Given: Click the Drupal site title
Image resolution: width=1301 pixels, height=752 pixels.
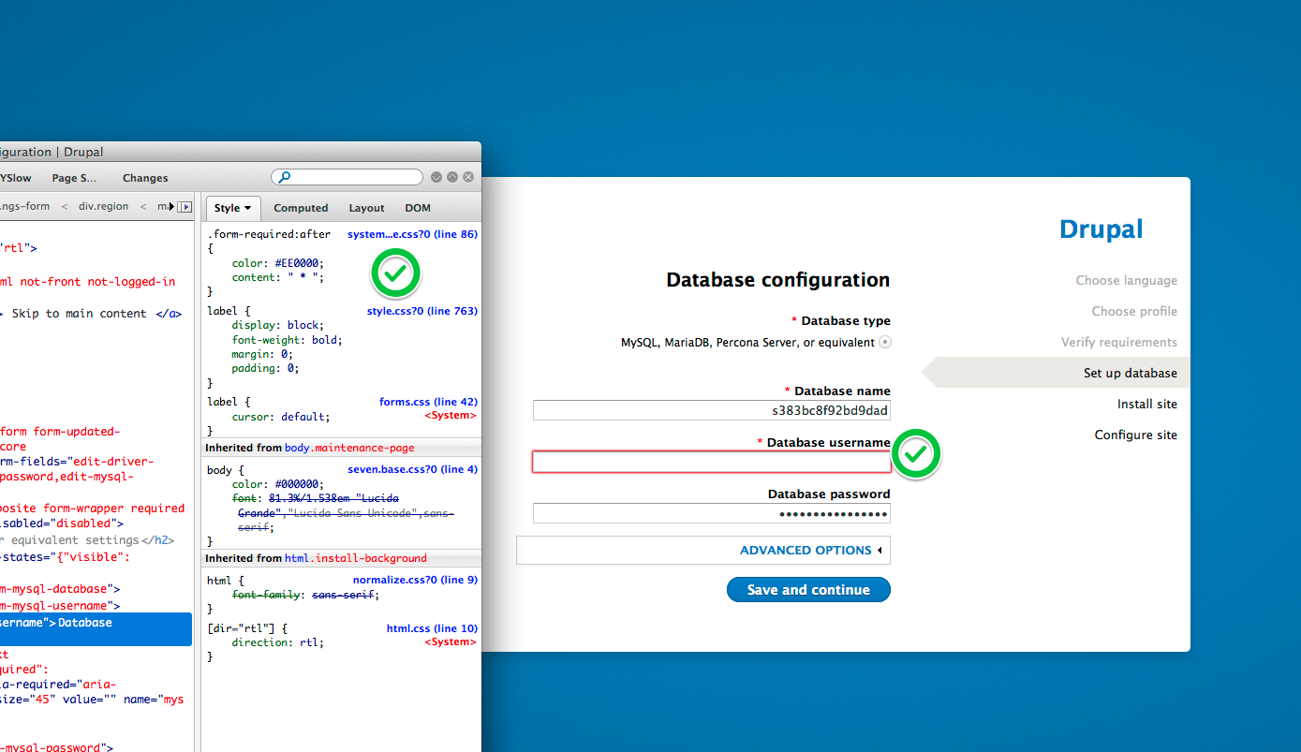Looking at the screenshot, I should 1101,229.
